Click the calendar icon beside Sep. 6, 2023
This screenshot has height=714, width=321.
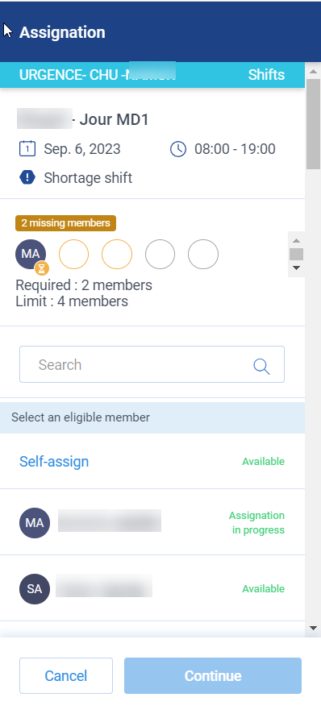point(27,149)
